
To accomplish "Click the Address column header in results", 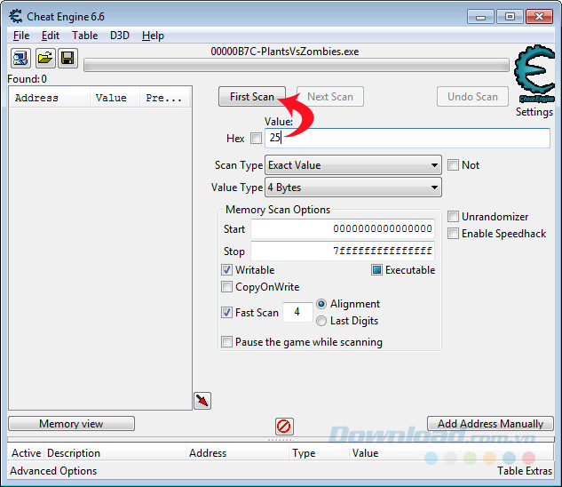I will click(50, 98).
